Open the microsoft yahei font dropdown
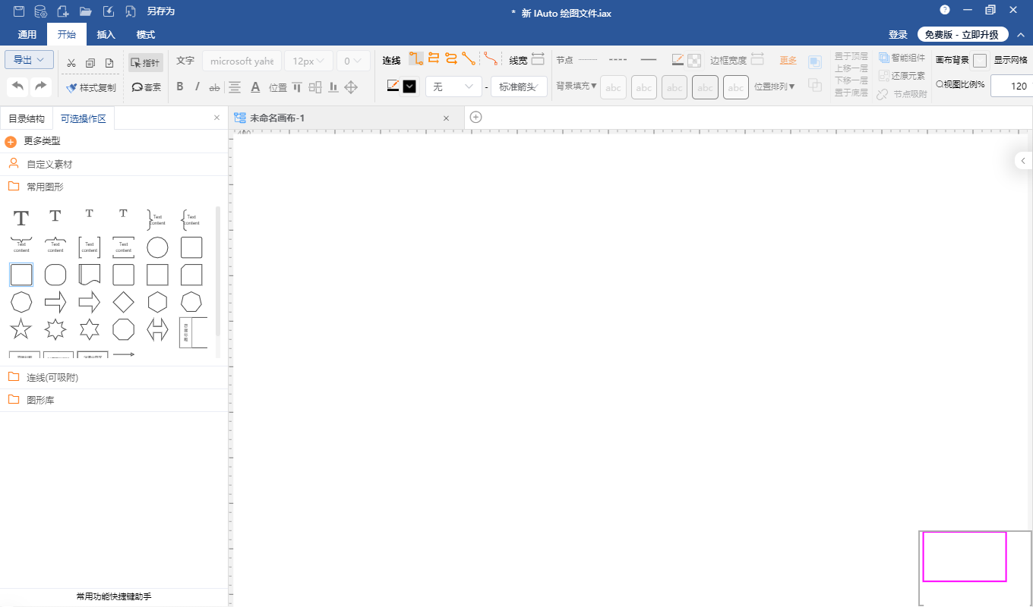 (x=242, y=61)
